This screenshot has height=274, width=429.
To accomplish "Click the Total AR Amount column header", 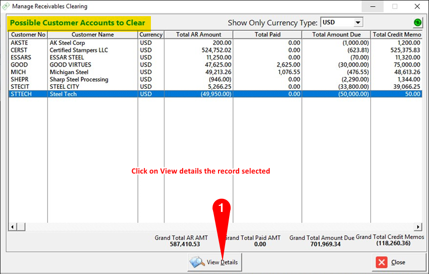I will click(x=199, y=35).
